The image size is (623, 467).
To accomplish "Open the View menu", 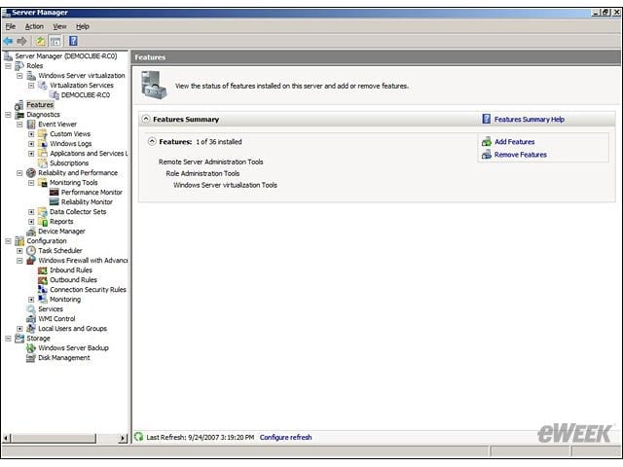I will (x=59, y=26).
